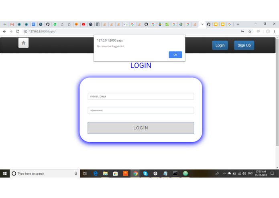Open the Sign Up page button
Screen dimensions: 279x198
(x=244, y=45)
